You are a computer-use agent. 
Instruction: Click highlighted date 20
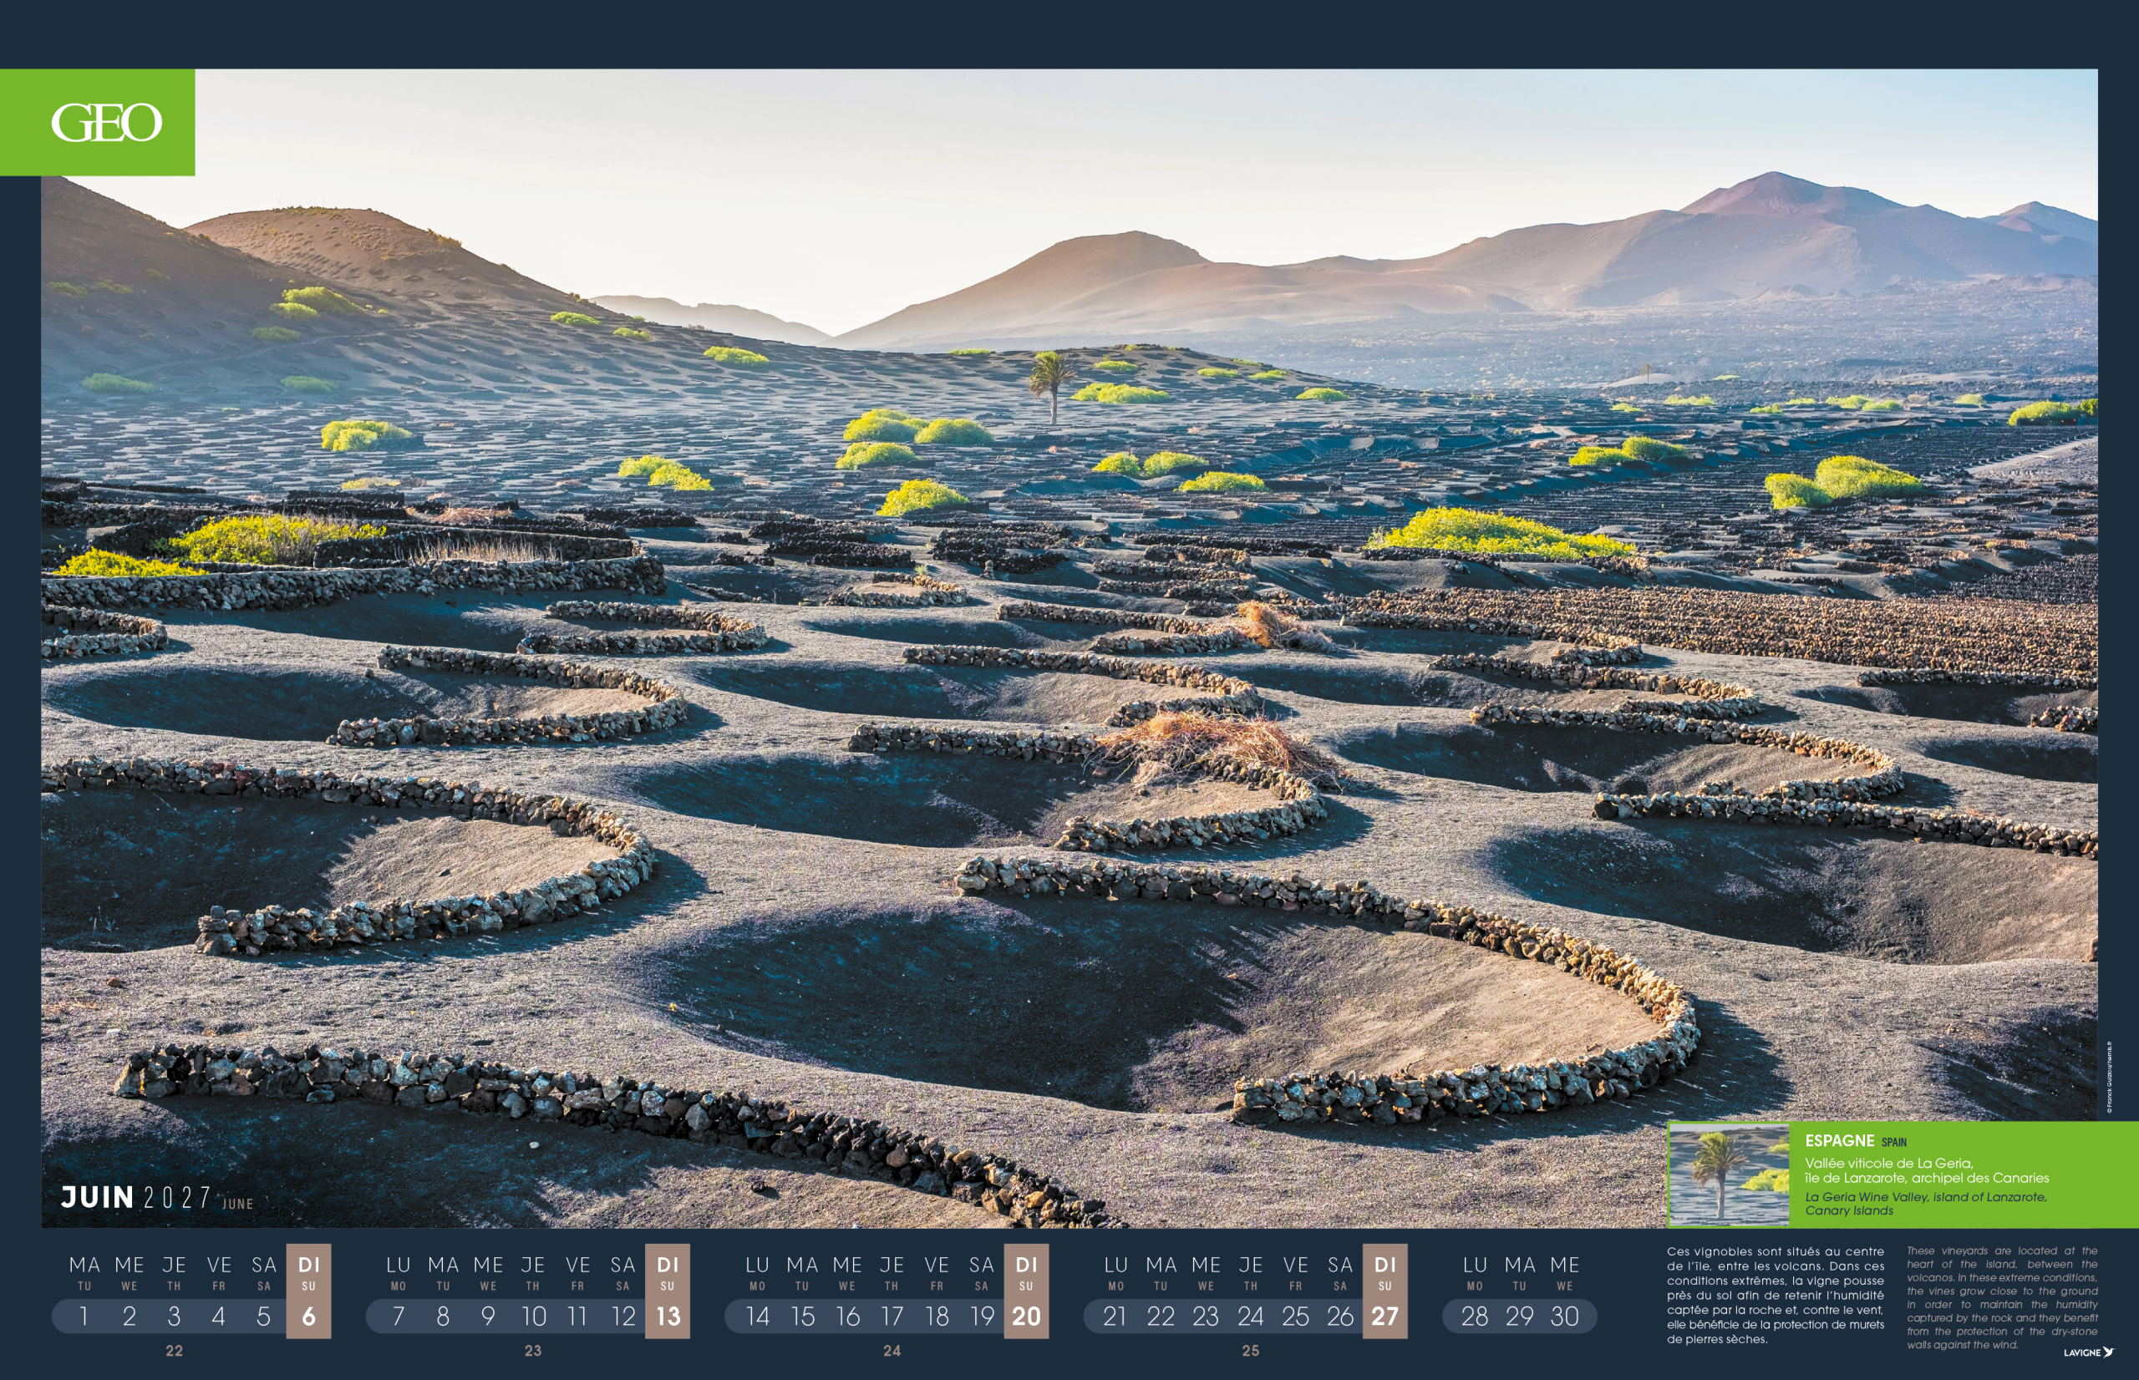tap(1026, 1316)
